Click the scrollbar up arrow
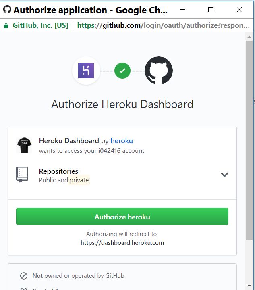 pos(249,37)
